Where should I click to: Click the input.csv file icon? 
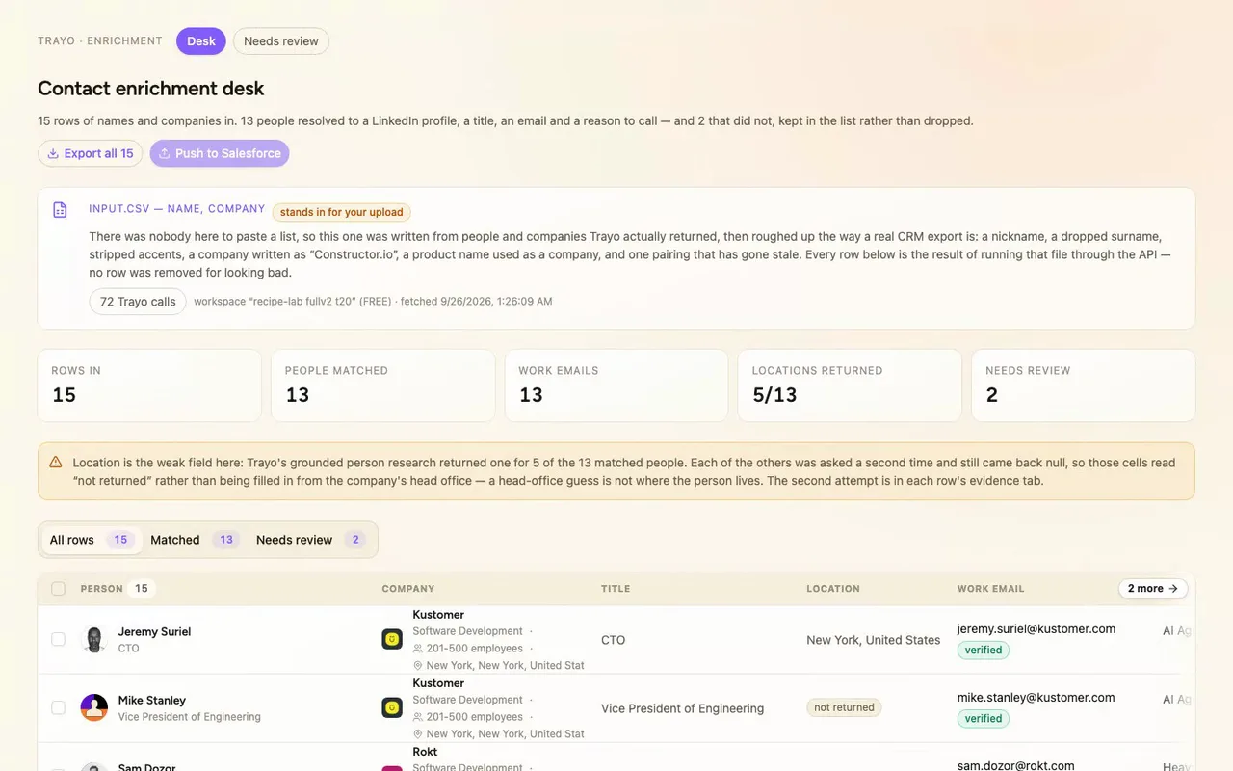click(60, 210)
